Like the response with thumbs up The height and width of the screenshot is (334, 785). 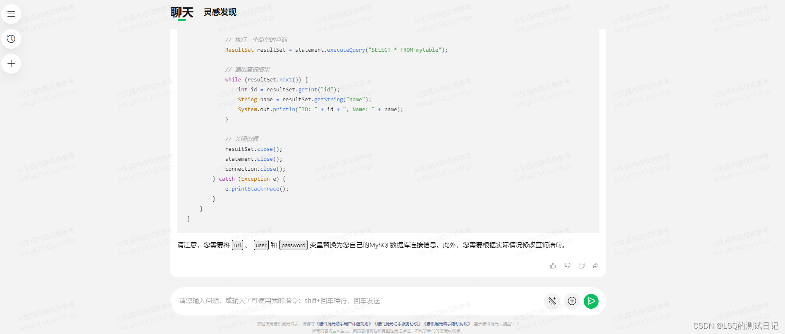(x=553, y=266)
